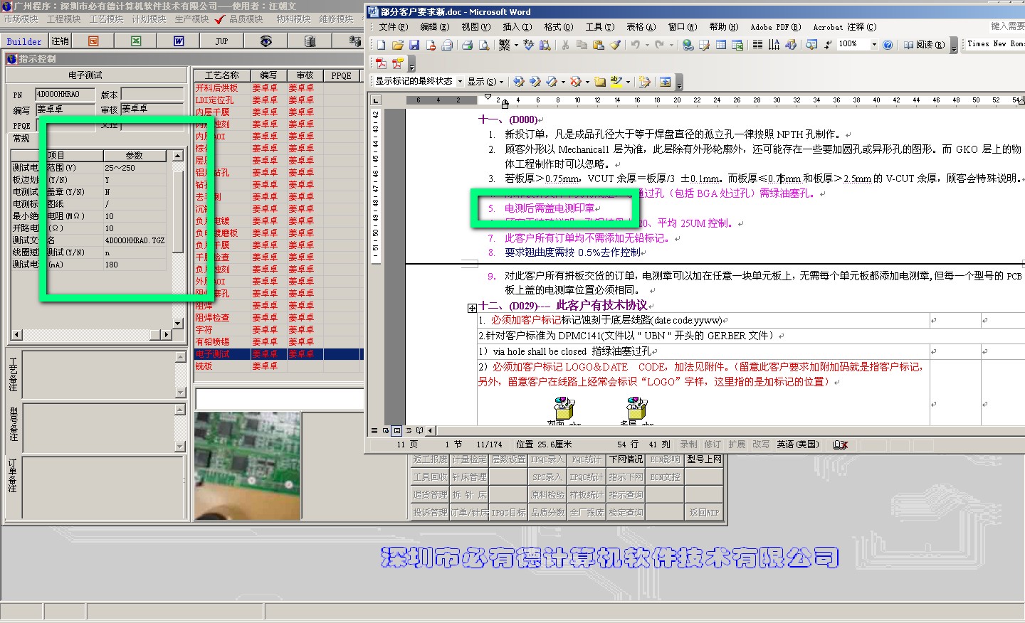Click the Print Preview icon in Word
This screenshot has width=1025, height=623.
click(x=483, y=45)
